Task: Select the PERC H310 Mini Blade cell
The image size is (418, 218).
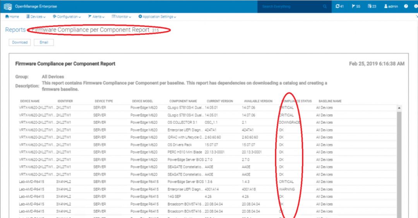Action: click(x=185, y=152)
